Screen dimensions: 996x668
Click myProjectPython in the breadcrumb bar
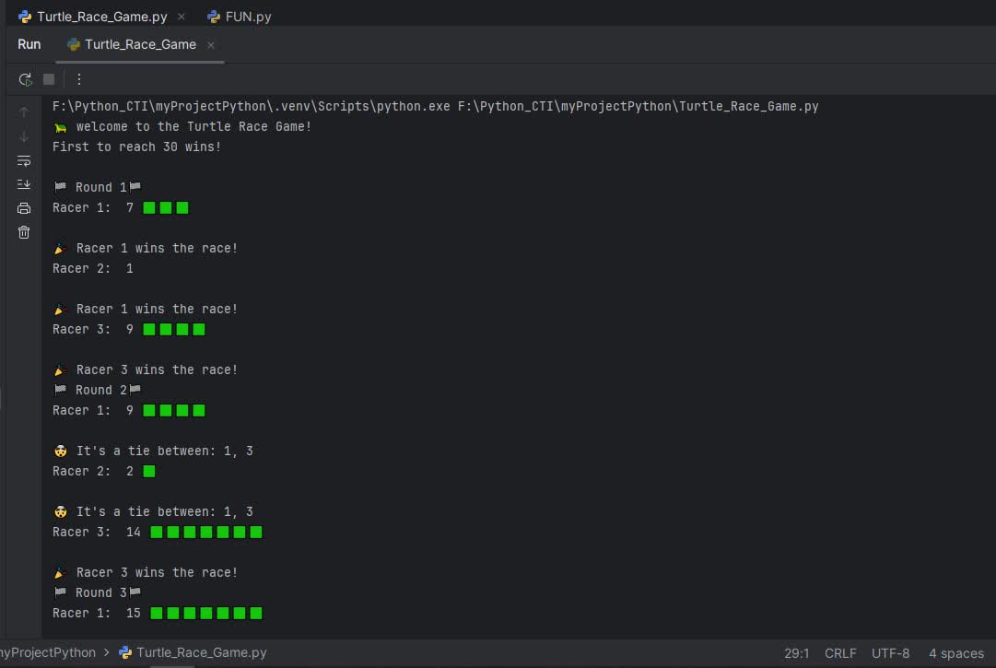coord(48,652)
